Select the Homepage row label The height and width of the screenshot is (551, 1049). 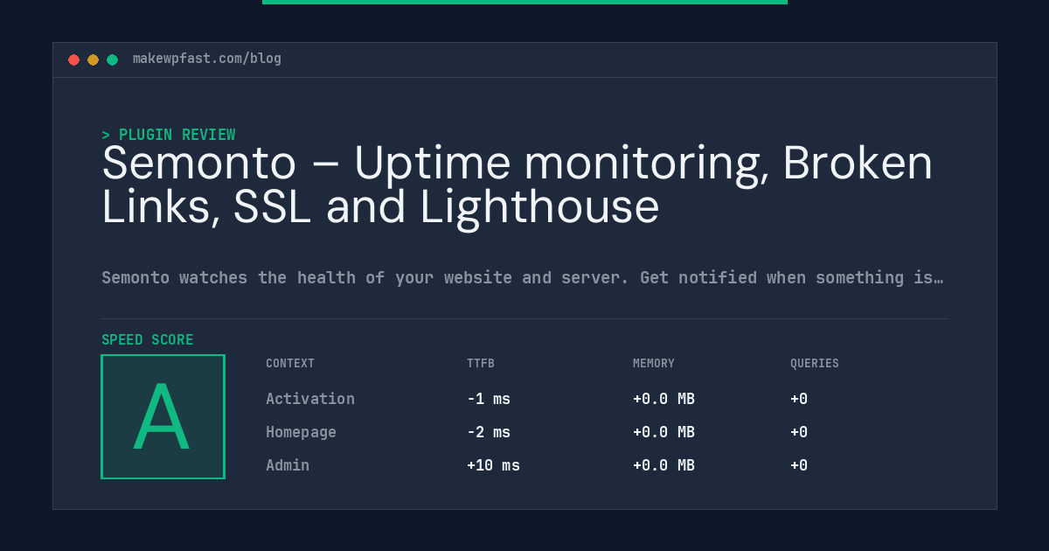pyautogui.click(x=301, y=432)
